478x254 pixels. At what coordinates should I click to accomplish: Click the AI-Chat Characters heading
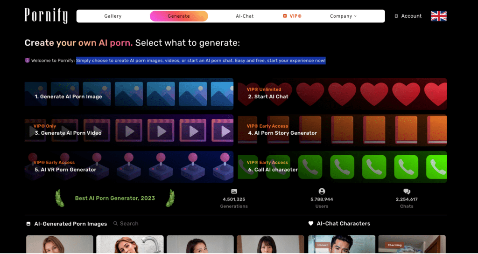343,224
